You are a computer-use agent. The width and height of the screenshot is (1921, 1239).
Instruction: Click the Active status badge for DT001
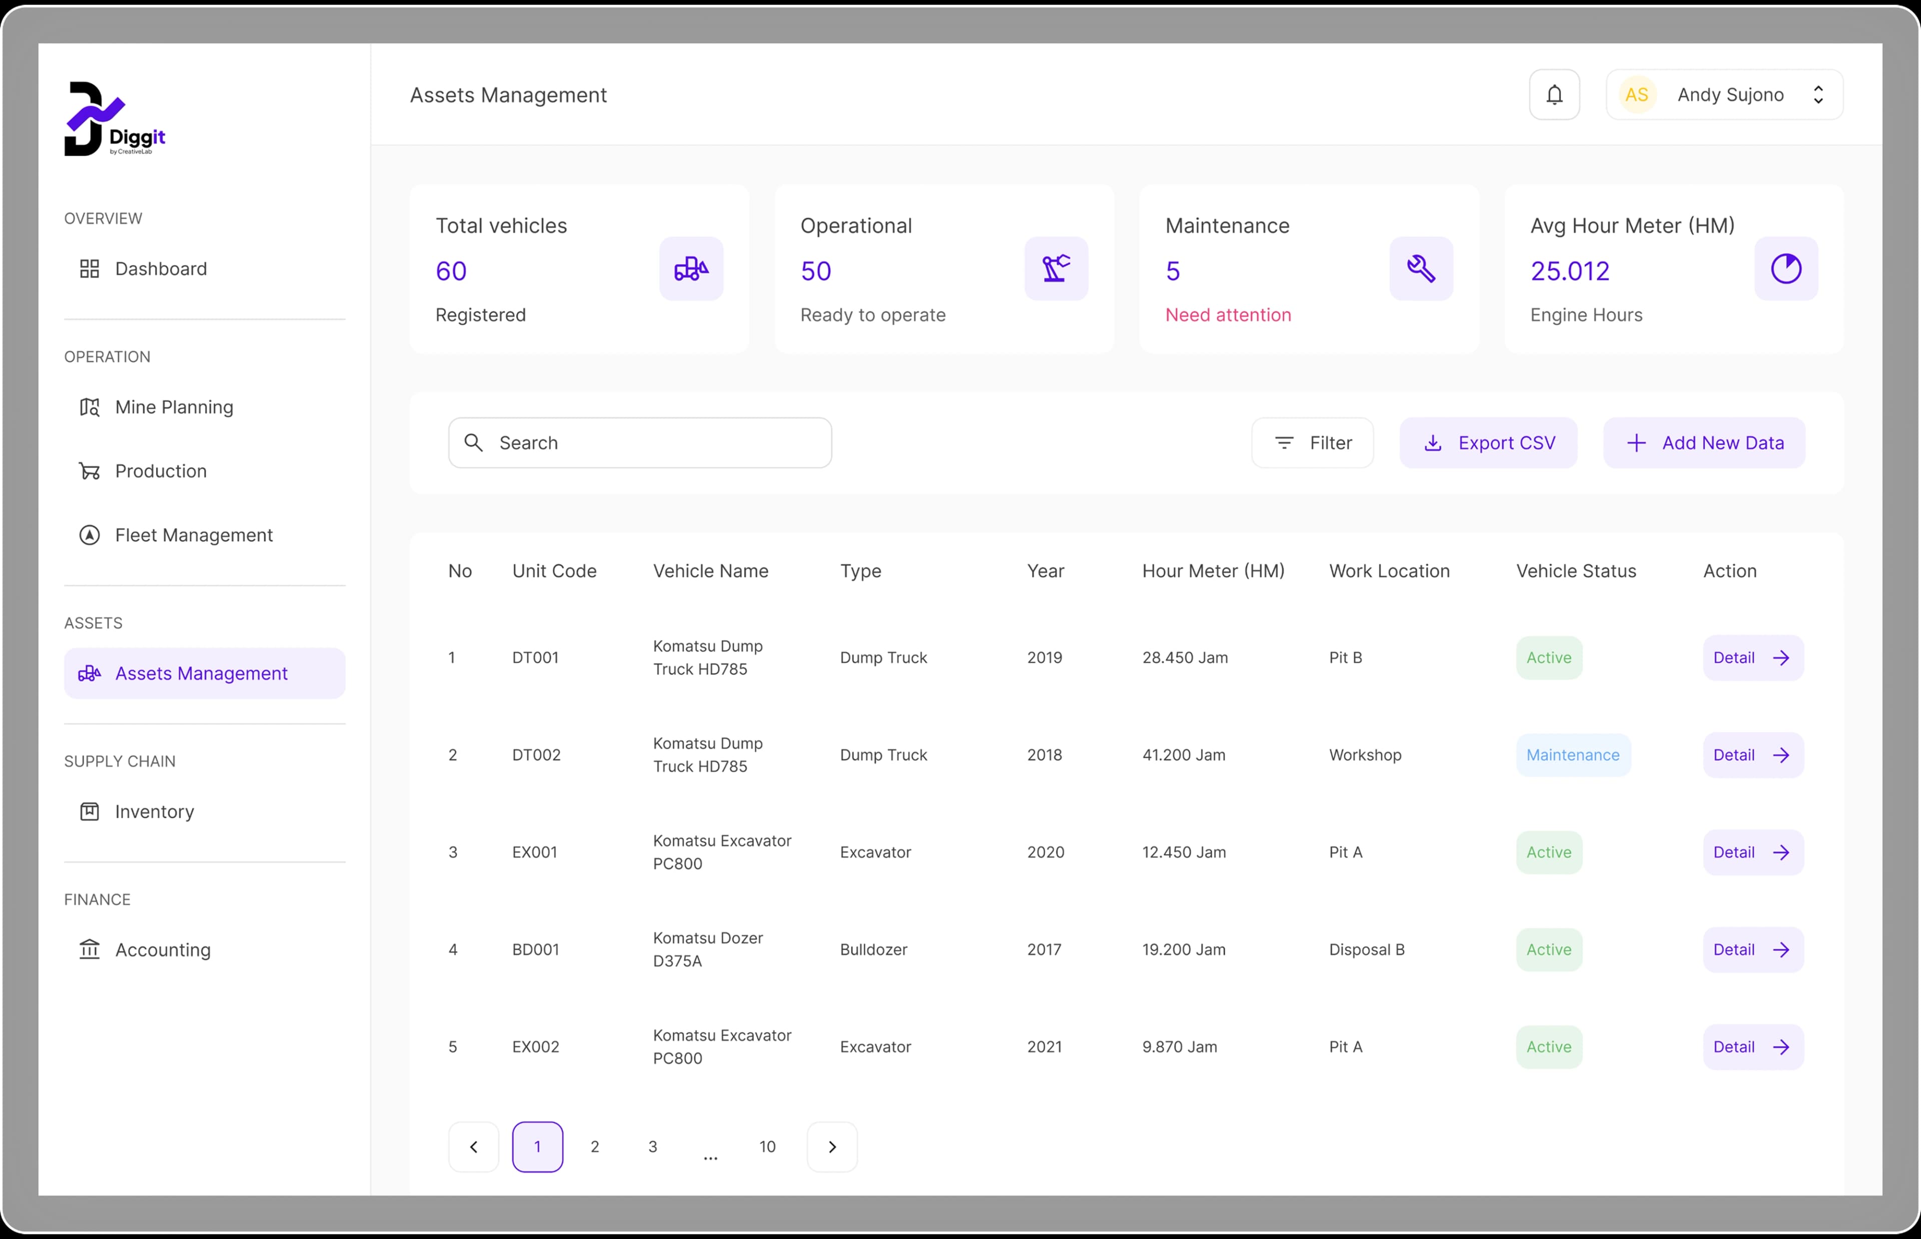click(1548, 658)
